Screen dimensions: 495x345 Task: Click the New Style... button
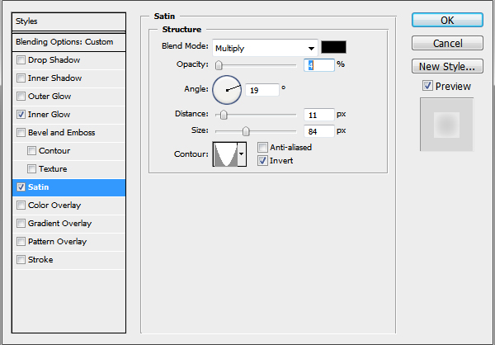[447, 66]
